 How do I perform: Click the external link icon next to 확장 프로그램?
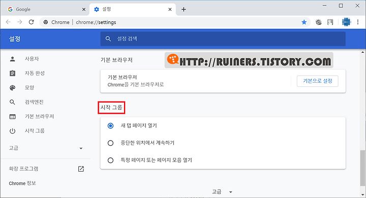point(81,169)
